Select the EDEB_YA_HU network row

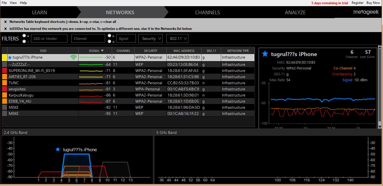[128, 101]
